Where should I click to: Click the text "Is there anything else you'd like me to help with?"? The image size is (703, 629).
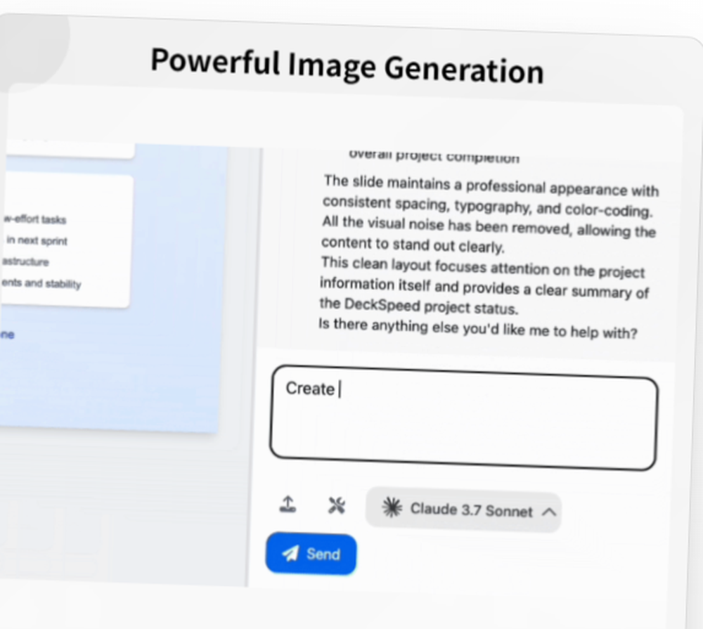477,329
